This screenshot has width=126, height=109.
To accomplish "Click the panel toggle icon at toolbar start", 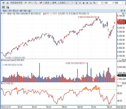I will point(3,3).
